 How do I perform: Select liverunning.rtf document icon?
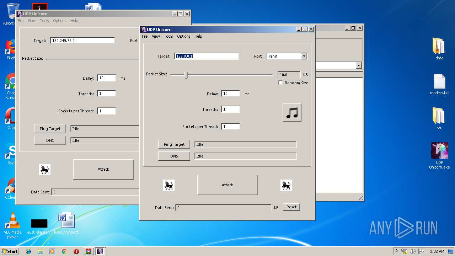66,223
